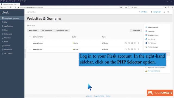Click the Scheduled Tasks icon

pos(146,35)
